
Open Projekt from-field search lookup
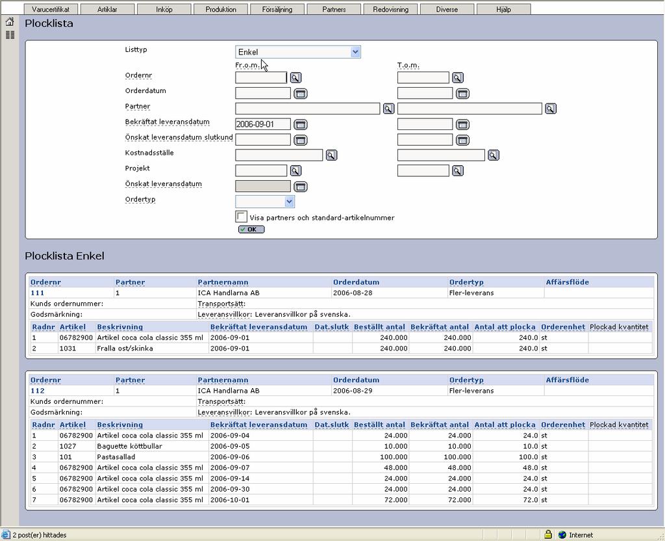tap(295, 171)
